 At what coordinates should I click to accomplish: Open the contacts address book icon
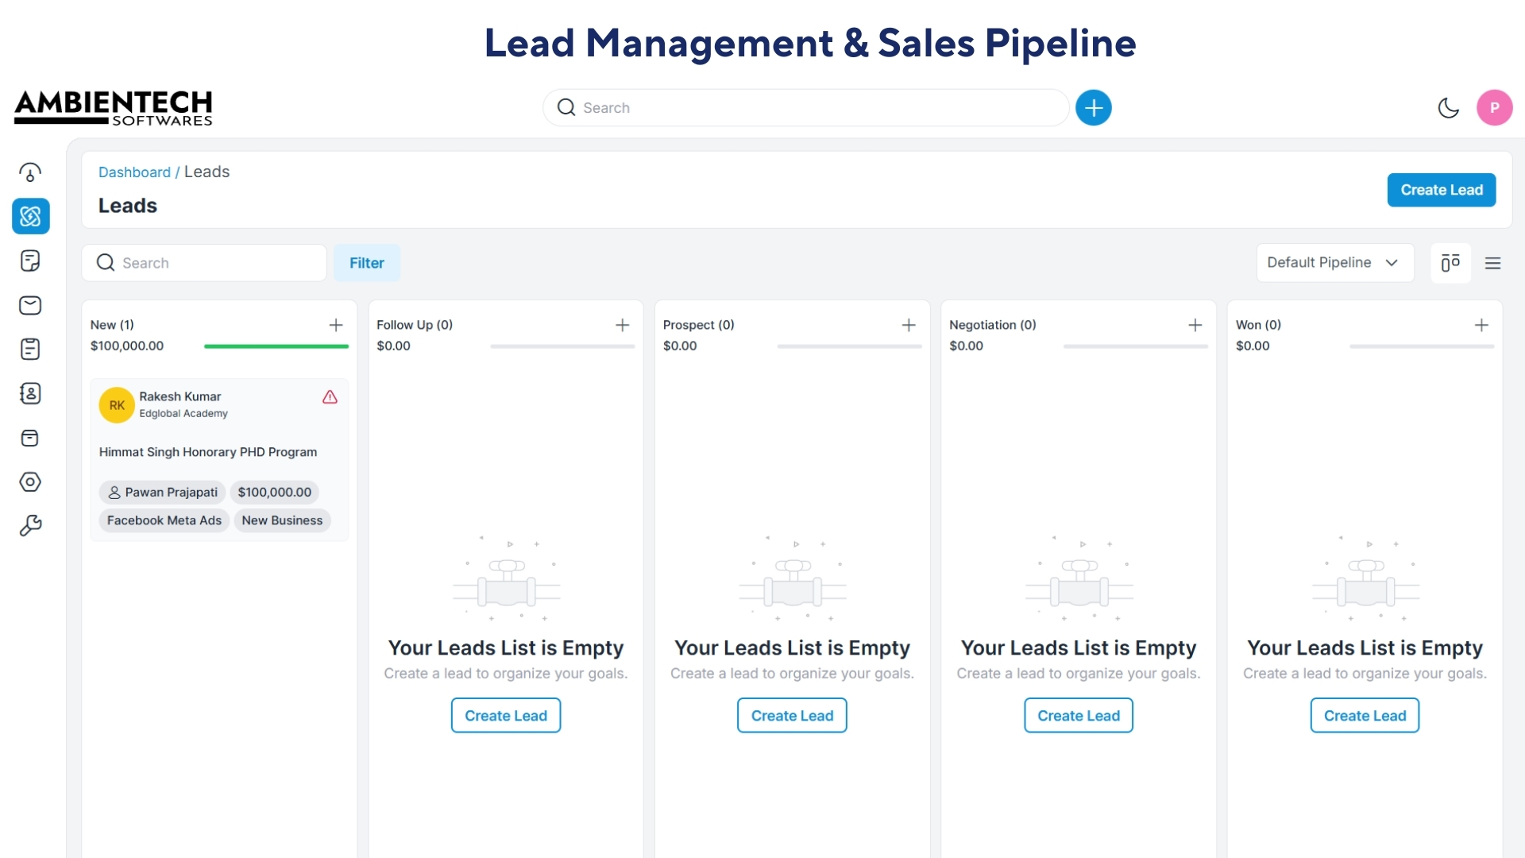[30, 394]
